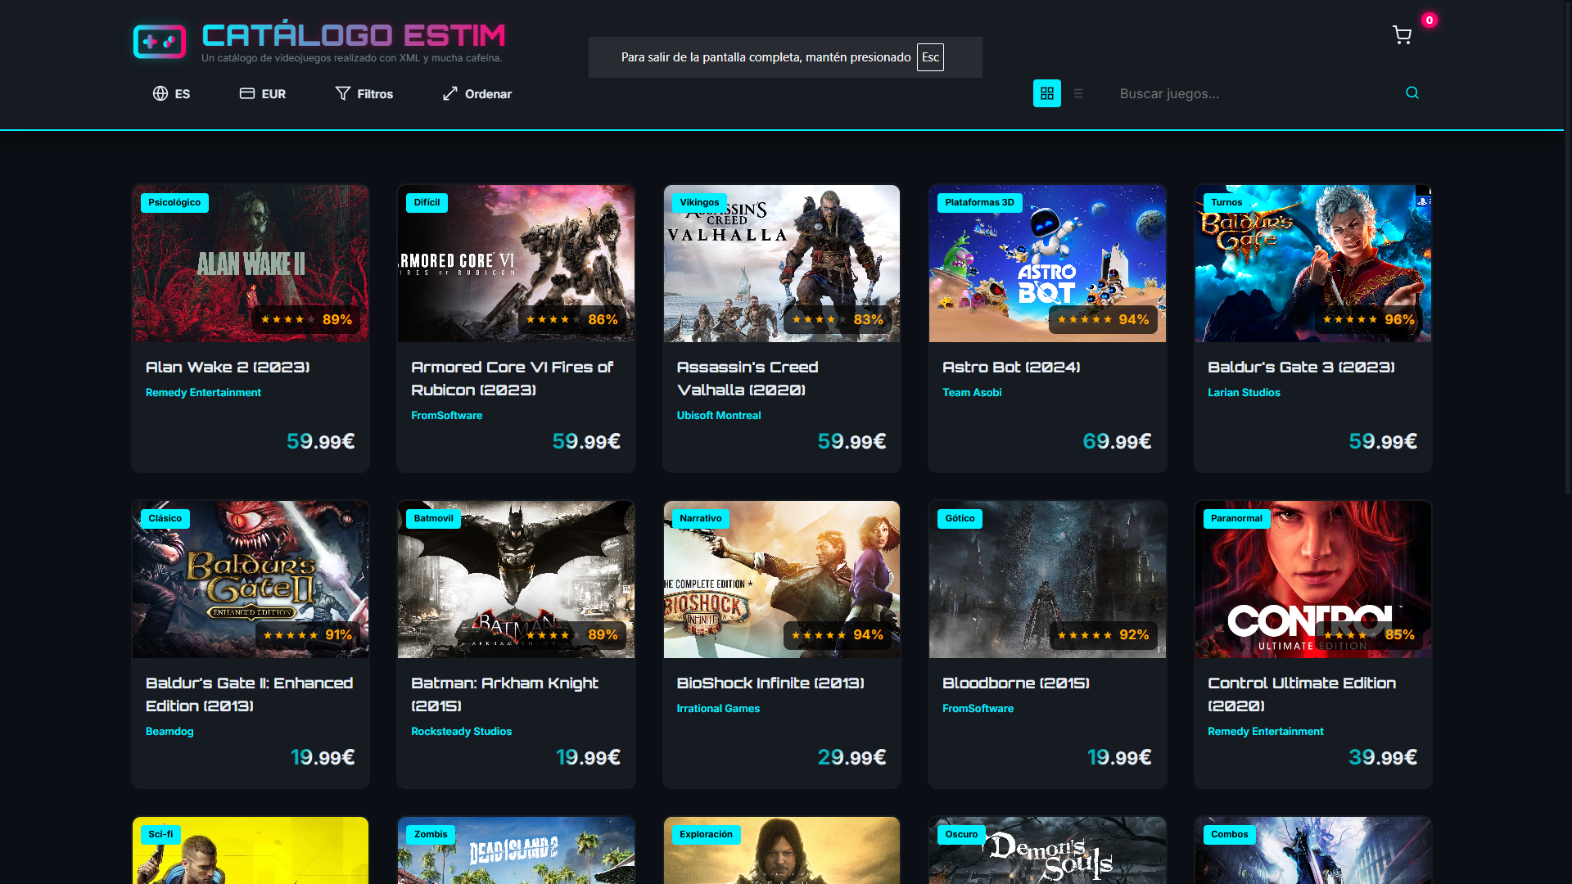The height and width of the screenshot is (884, 1572).
Task: Click the Assassin's Creed Valhalla (2020) title
Action: [748, 379]
